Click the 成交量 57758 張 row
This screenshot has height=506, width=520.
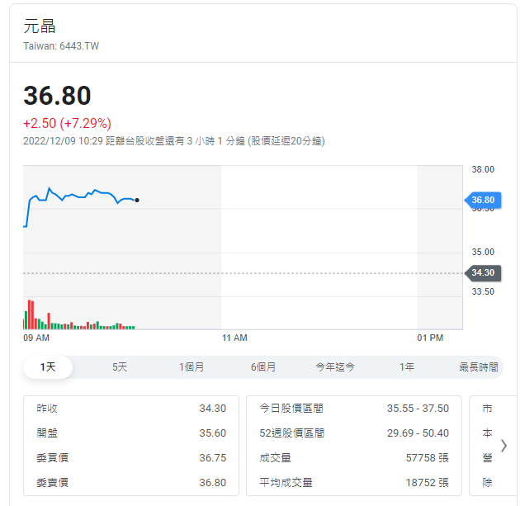353,458
